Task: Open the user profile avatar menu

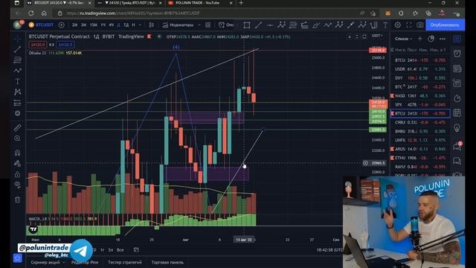Action: click(18, 25)
